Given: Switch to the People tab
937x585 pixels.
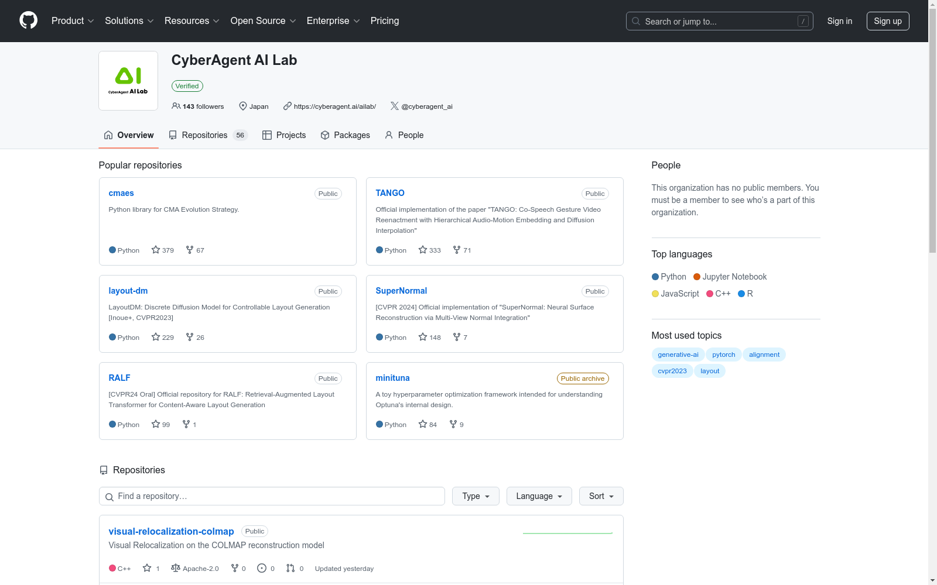Looking at the screenshot, I should pyautogui.click(x=404, y=135).
